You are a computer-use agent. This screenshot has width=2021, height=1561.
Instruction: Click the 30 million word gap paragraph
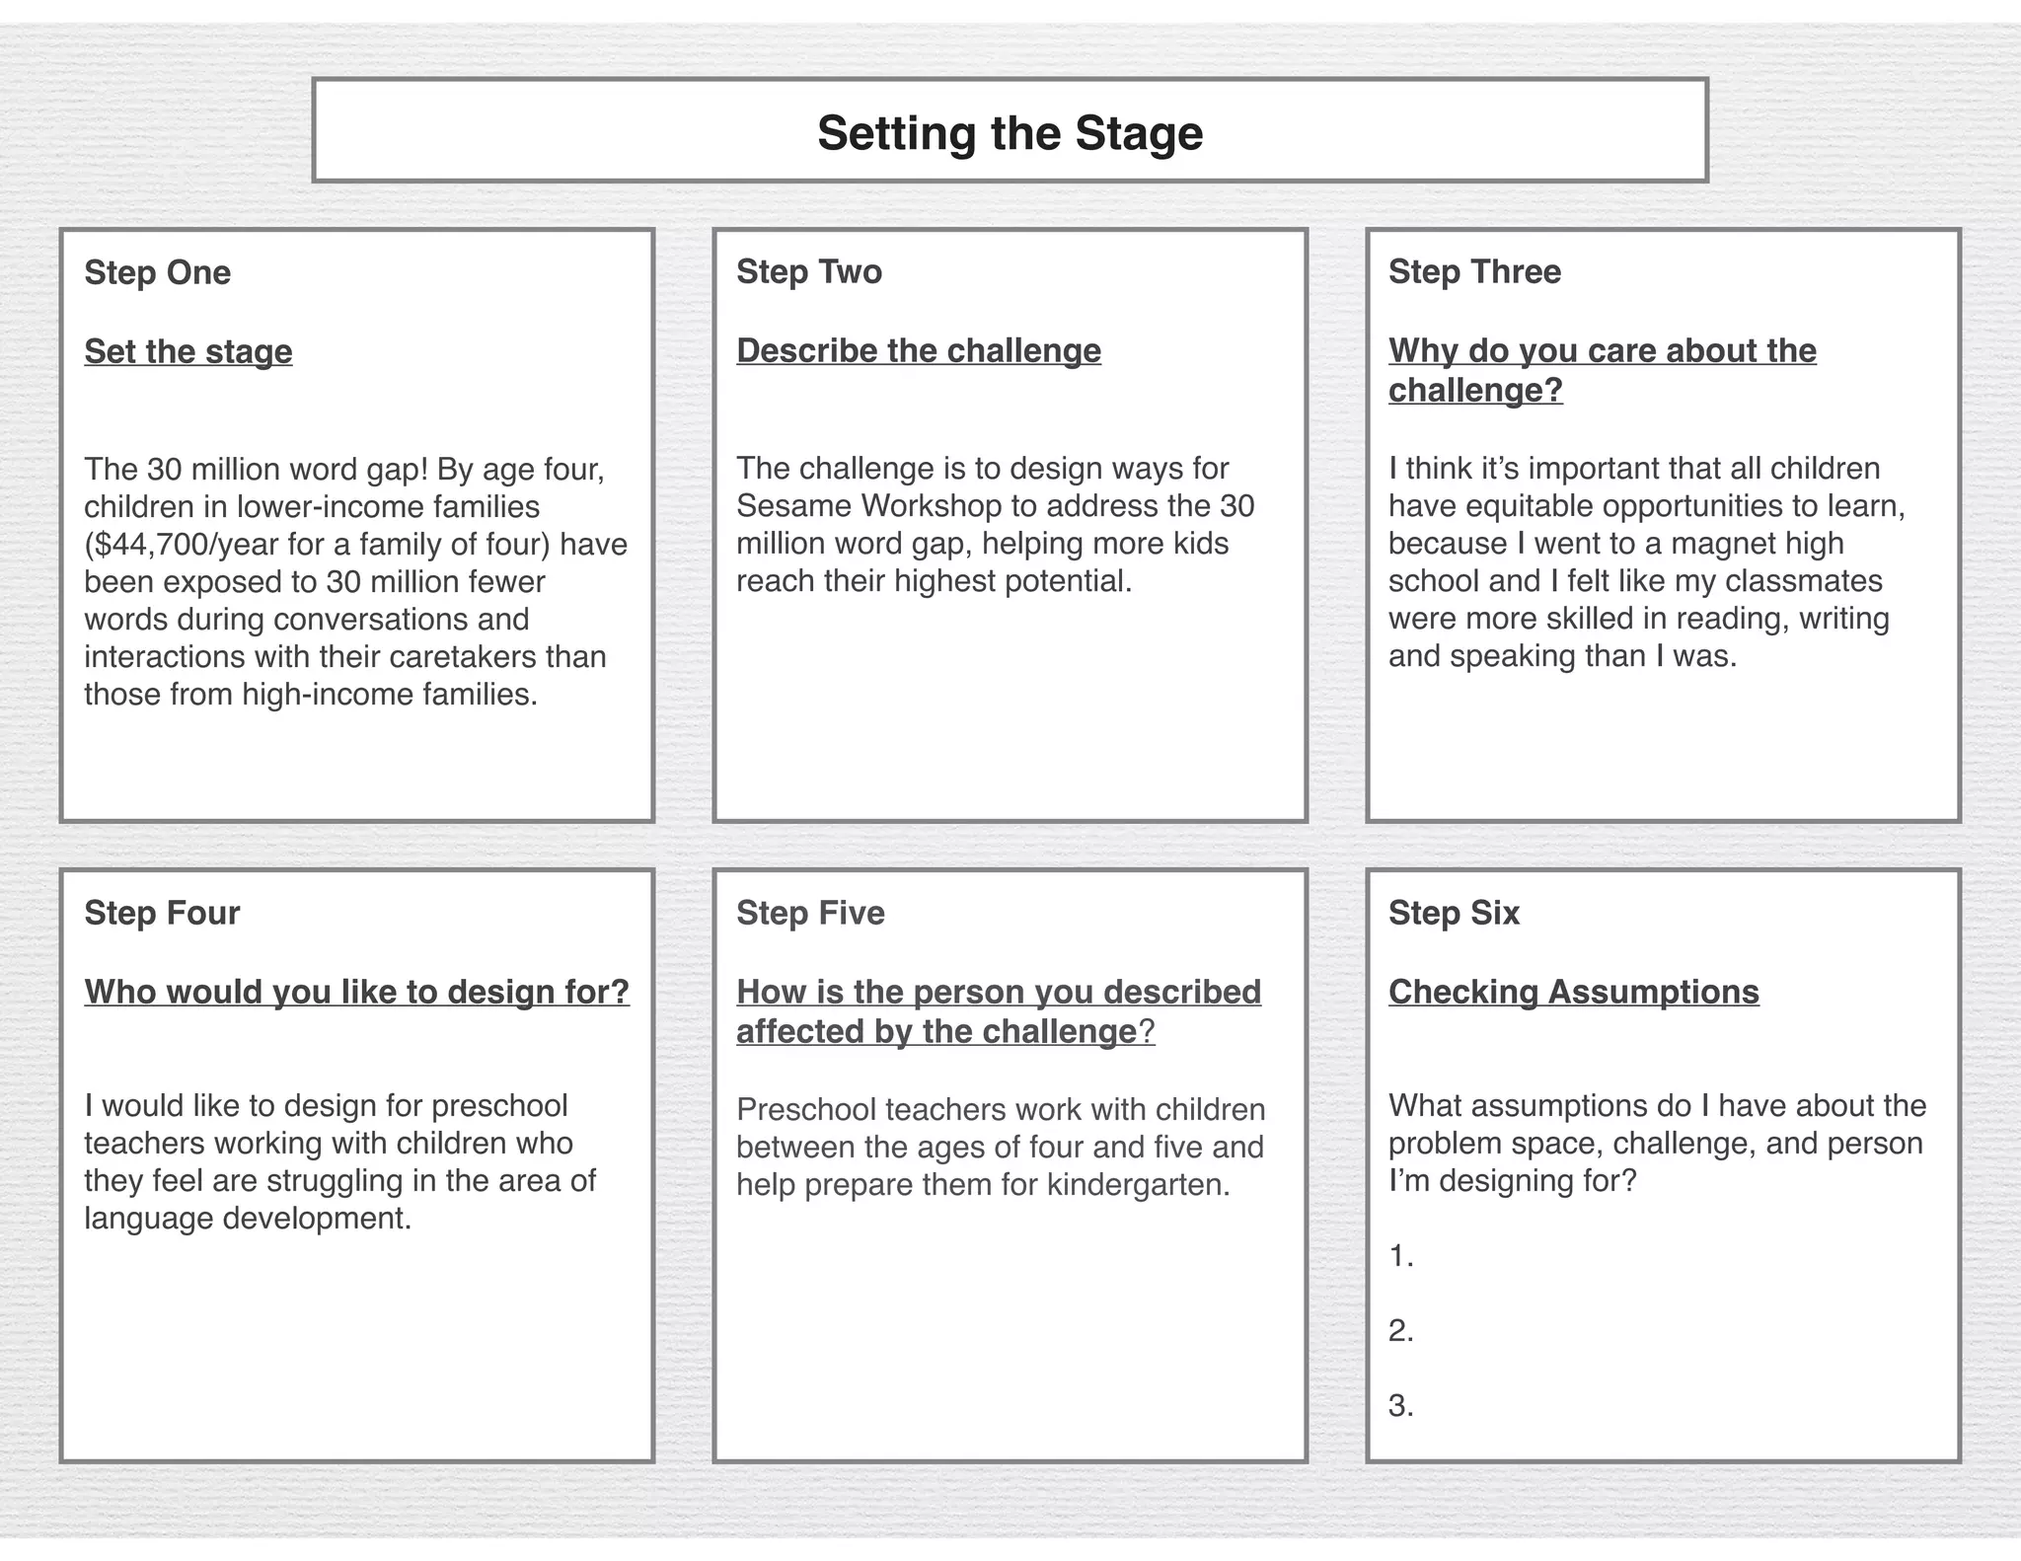(355, 581)
